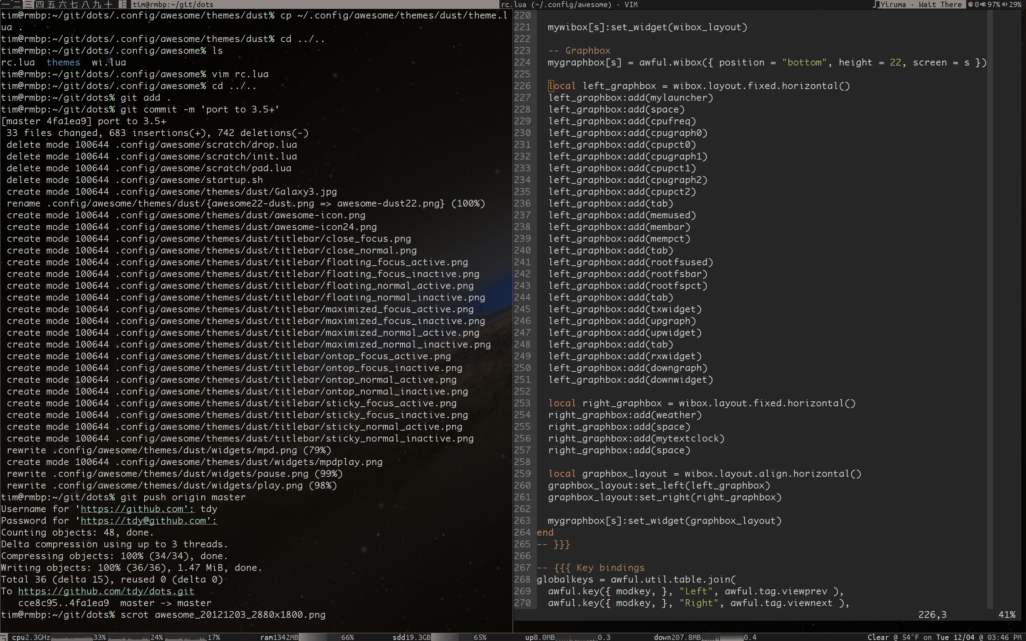Select tim@rmbp terminal window in tasklist

tap(173, 4)
